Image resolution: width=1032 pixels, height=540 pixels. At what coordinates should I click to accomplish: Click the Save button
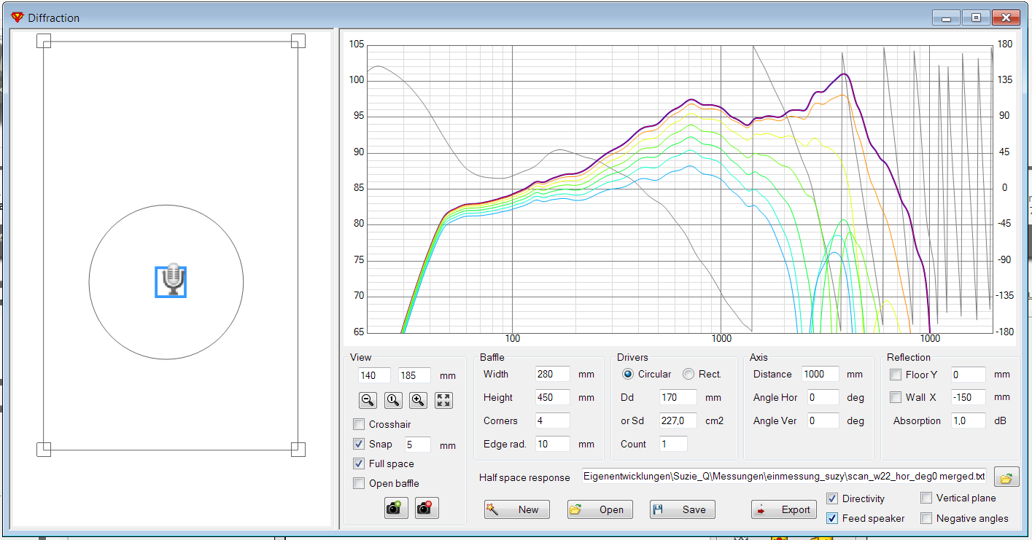coord(683,509)
